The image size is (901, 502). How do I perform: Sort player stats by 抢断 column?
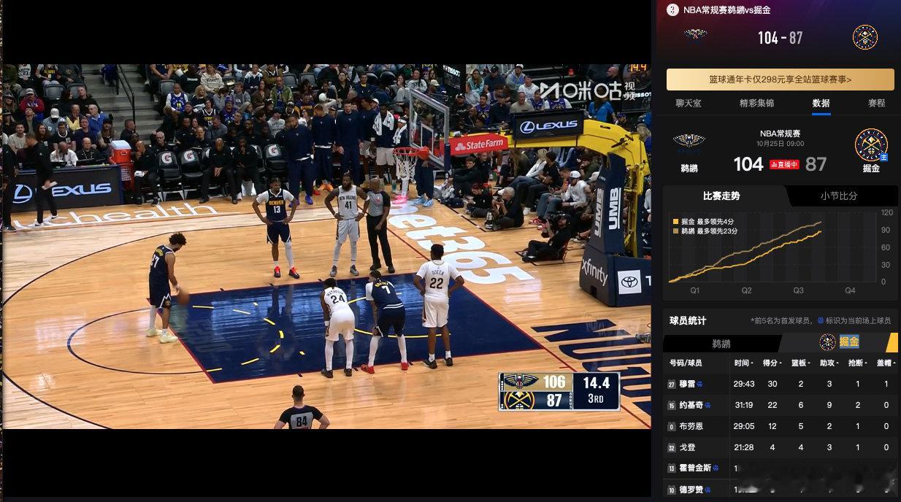(x=859, y=363)
